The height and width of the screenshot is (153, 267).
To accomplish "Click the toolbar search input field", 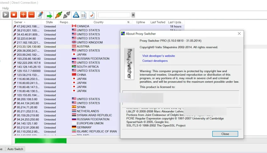I will click(114, 15).
